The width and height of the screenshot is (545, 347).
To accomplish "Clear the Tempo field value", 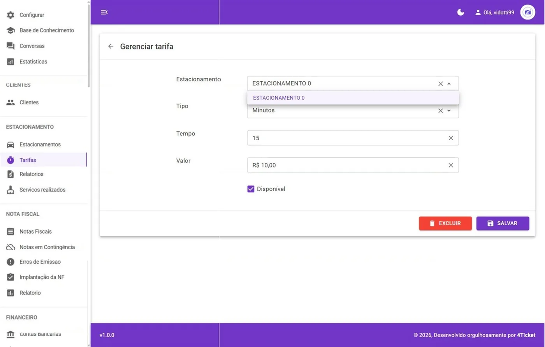I will (x=451, y=138).
